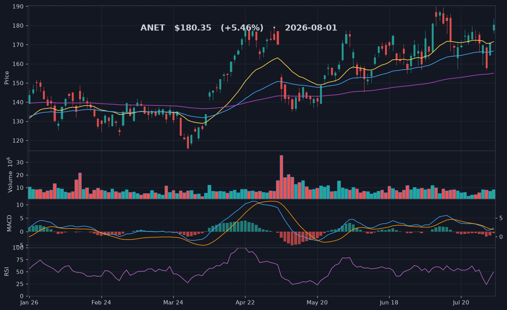Click the 160 price axis tick
The width and height of the screenshot is (507, 310).
point(18,64)
